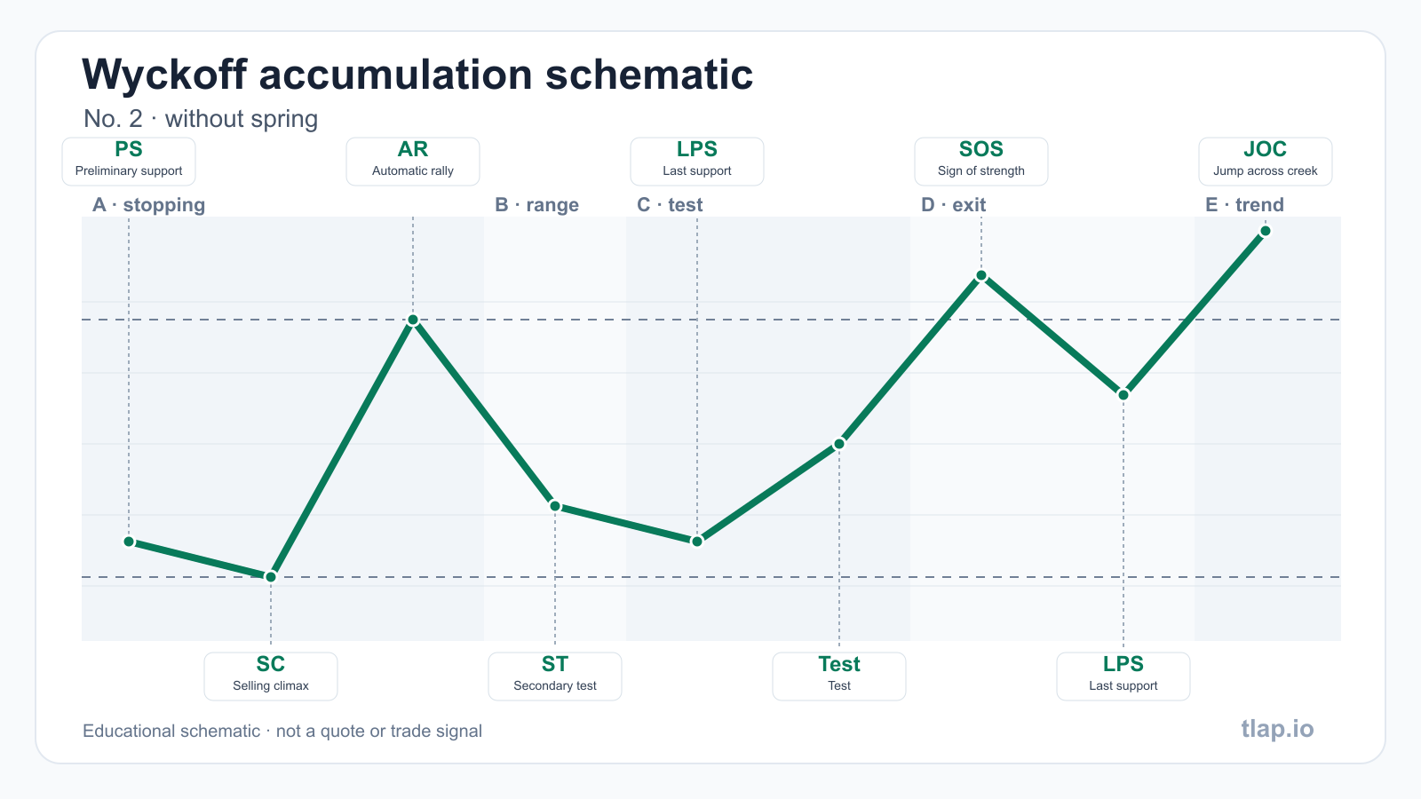Viewport: 1421px width, 799px height.
Task: Click the Wyckoff accumulation schematic title
Action: pos(417,75)
